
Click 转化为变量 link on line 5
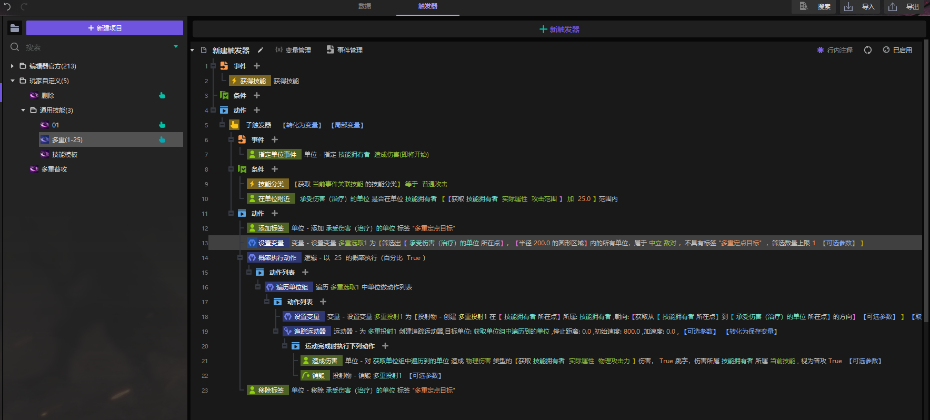point(302,125)
